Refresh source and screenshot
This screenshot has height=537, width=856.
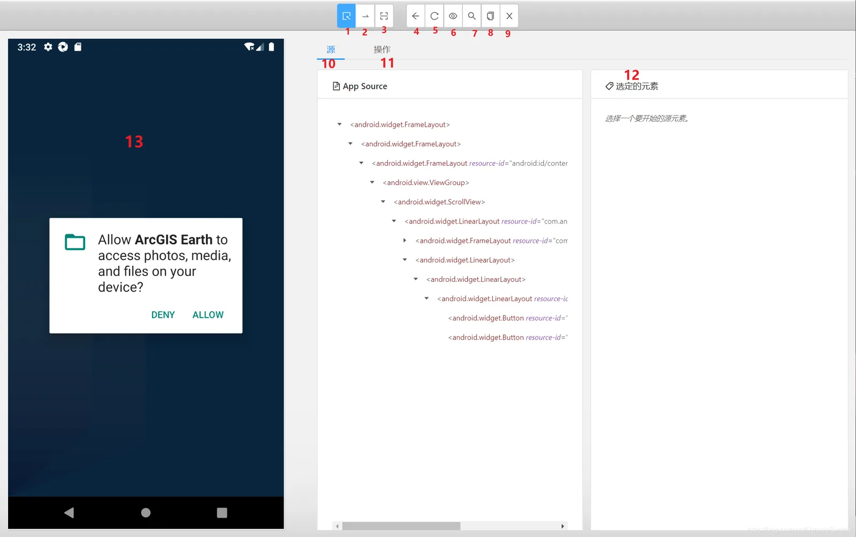(x=434, y=16)
